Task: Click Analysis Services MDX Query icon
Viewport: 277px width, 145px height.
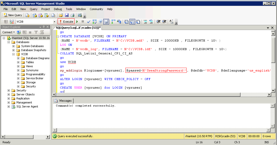Action: 35,15
